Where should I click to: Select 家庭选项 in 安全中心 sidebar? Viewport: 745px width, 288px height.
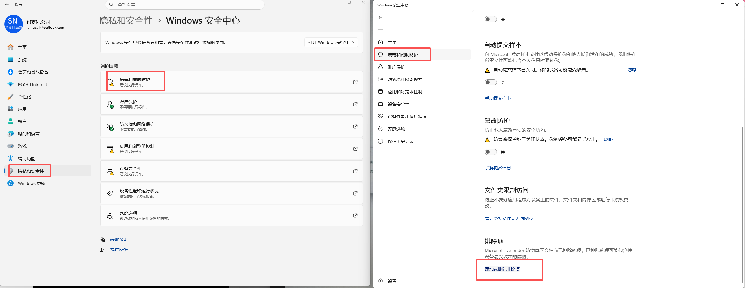422,129
